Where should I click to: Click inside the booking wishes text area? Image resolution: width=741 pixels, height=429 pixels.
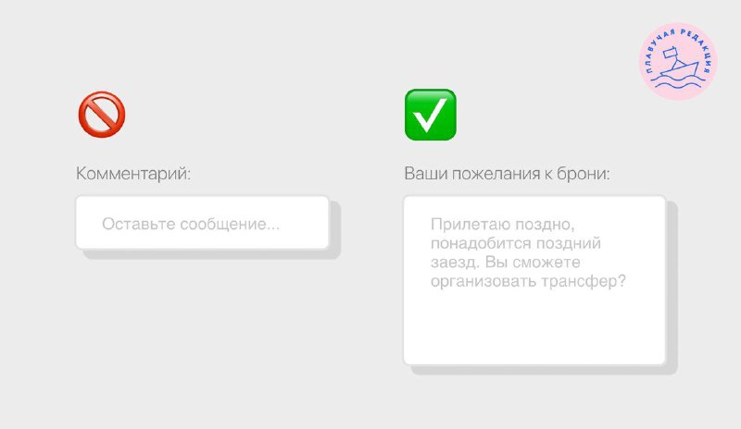(x=534, y=280)
